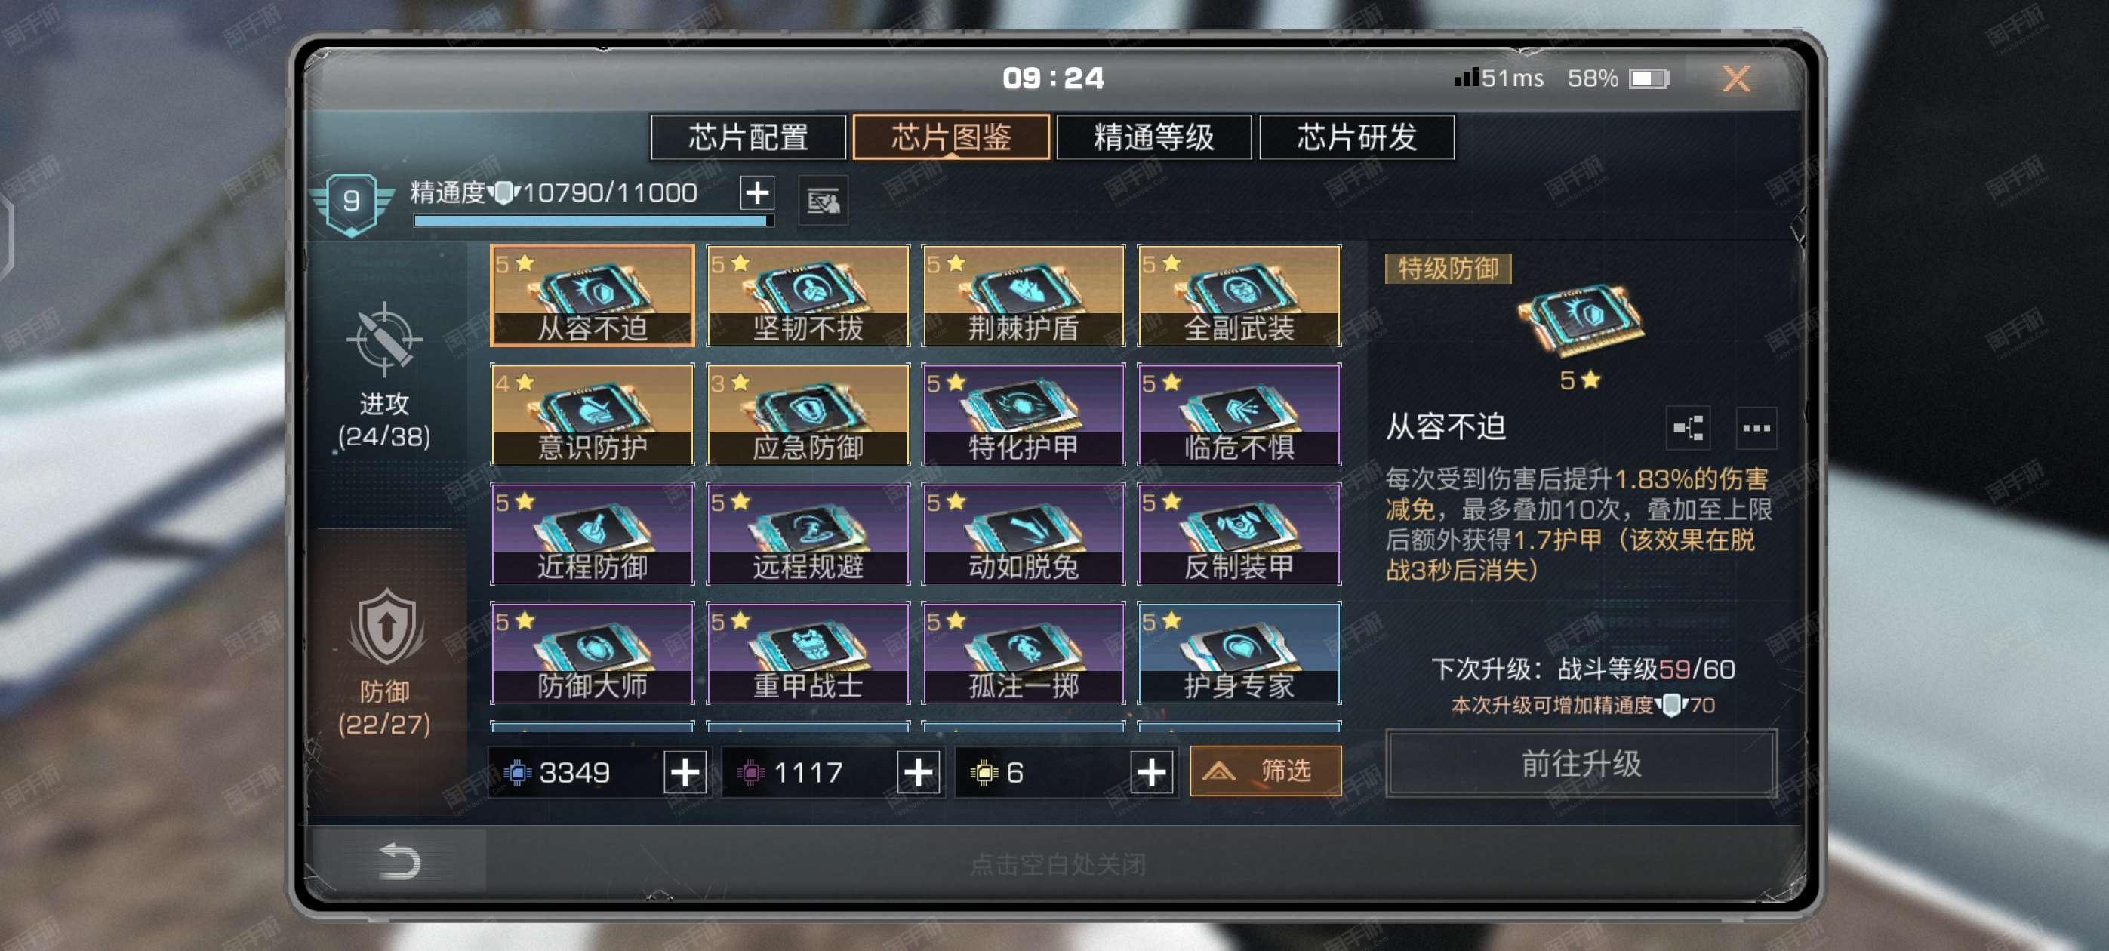
Task: Switch to the 芯片配置 tab
Action: click(747, 137)
